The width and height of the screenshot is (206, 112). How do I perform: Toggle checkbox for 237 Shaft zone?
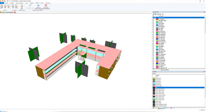pos(153,66)
